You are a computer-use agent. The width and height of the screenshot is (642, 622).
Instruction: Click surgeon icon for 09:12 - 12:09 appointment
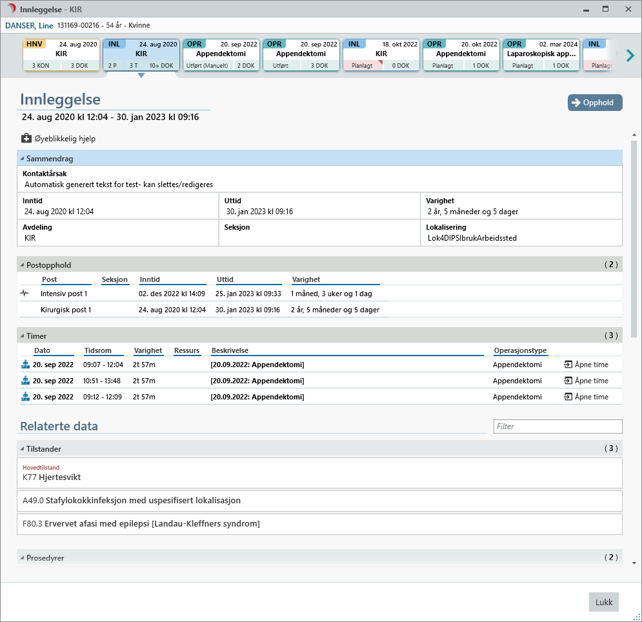click(x=26, y=397)
